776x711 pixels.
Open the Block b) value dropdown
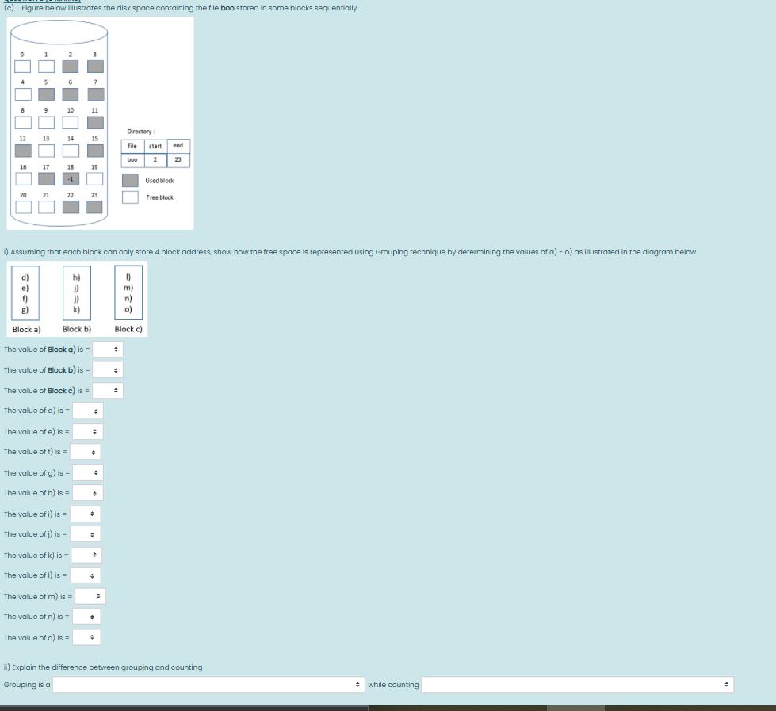[x=108, y=369]
